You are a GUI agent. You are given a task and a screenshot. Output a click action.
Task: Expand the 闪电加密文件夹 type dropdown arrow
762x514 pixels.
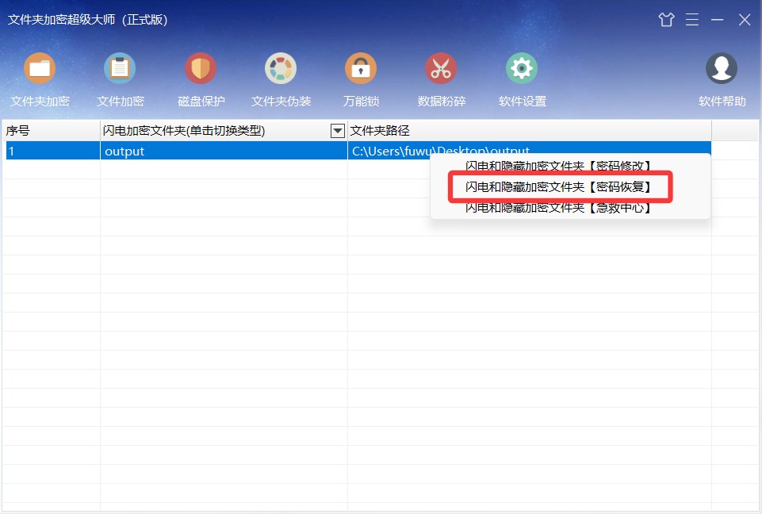(337, 131)
